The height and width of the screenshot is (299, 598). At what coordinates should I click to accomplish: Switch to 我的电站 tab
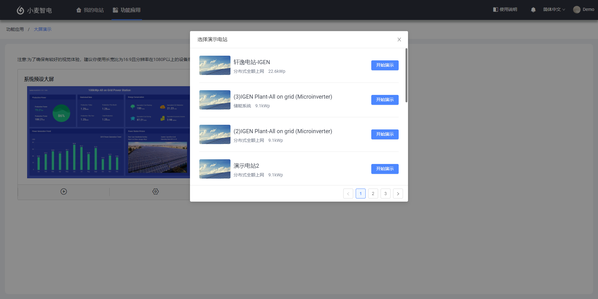90,10
